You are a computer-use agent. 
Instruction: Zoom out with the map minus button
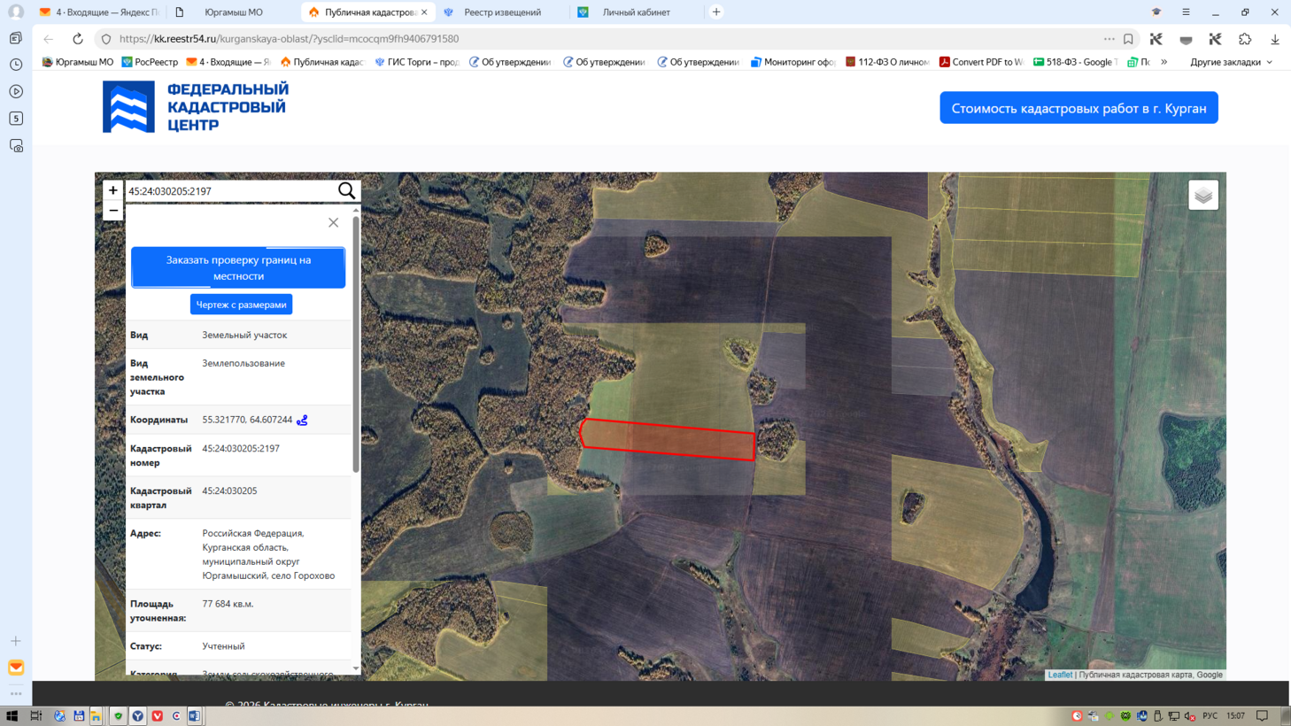click(113, 211)
